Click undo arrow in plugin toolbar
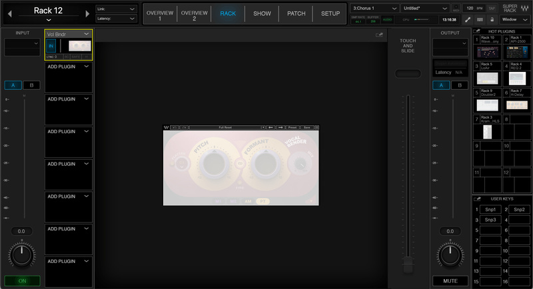 point(175,127)
